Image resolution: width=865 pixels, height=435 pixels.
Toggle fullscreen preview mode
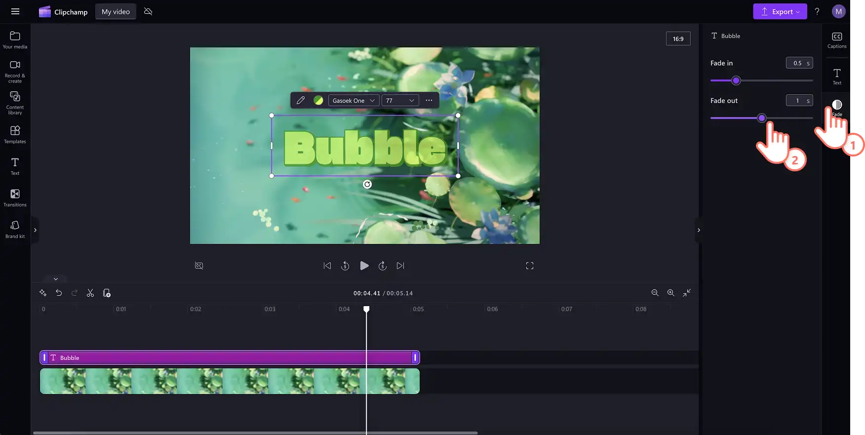point(530,266)
